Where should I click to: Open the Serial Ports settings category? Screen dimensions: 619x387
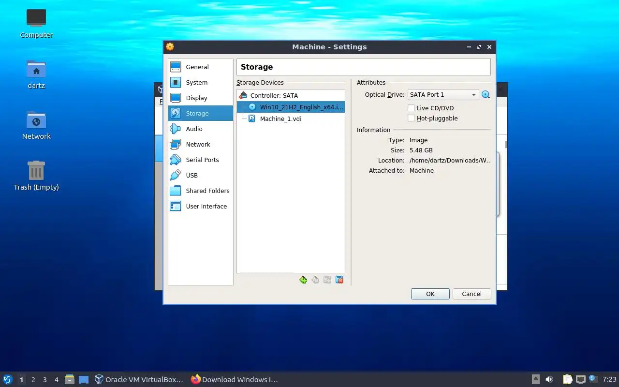pyautogui.click(x=200, y=160)
